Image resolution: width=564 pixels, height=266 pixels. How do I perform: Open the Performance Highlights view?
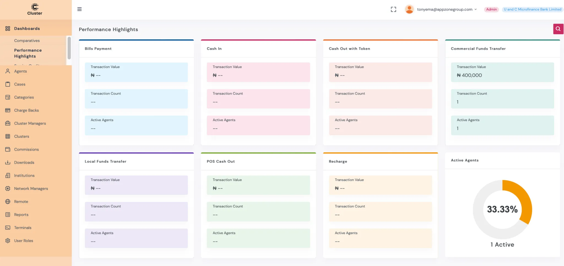pyautogui.click(x=28, y=53)
